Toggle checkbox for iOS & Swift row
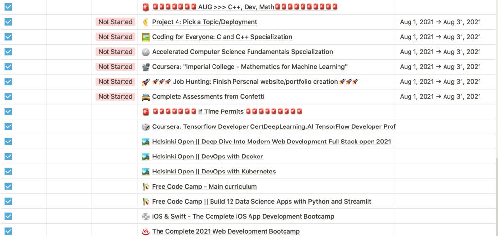498x236 pixels. coord(8,217)
